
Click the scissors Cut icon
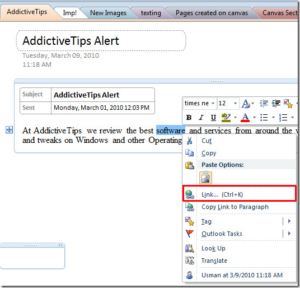click(x=190, y=141)
